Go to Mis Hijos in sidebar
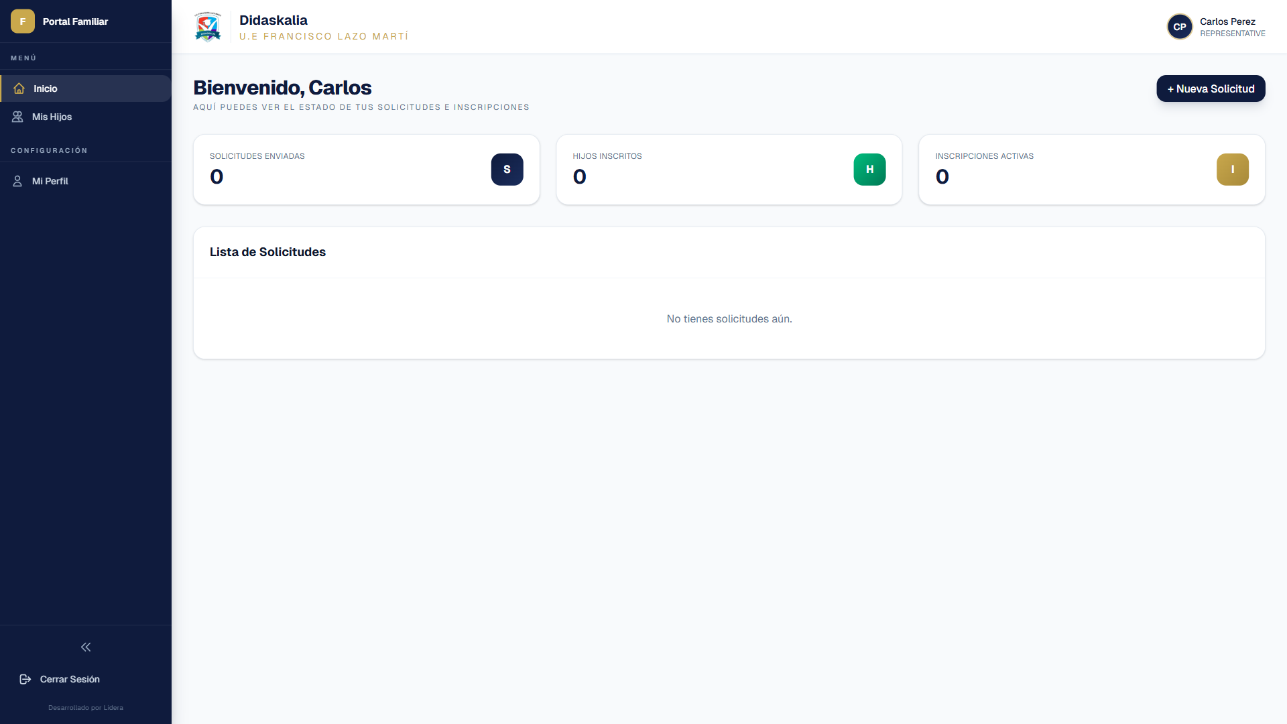The image size is (1287, 724). point(86,117)
